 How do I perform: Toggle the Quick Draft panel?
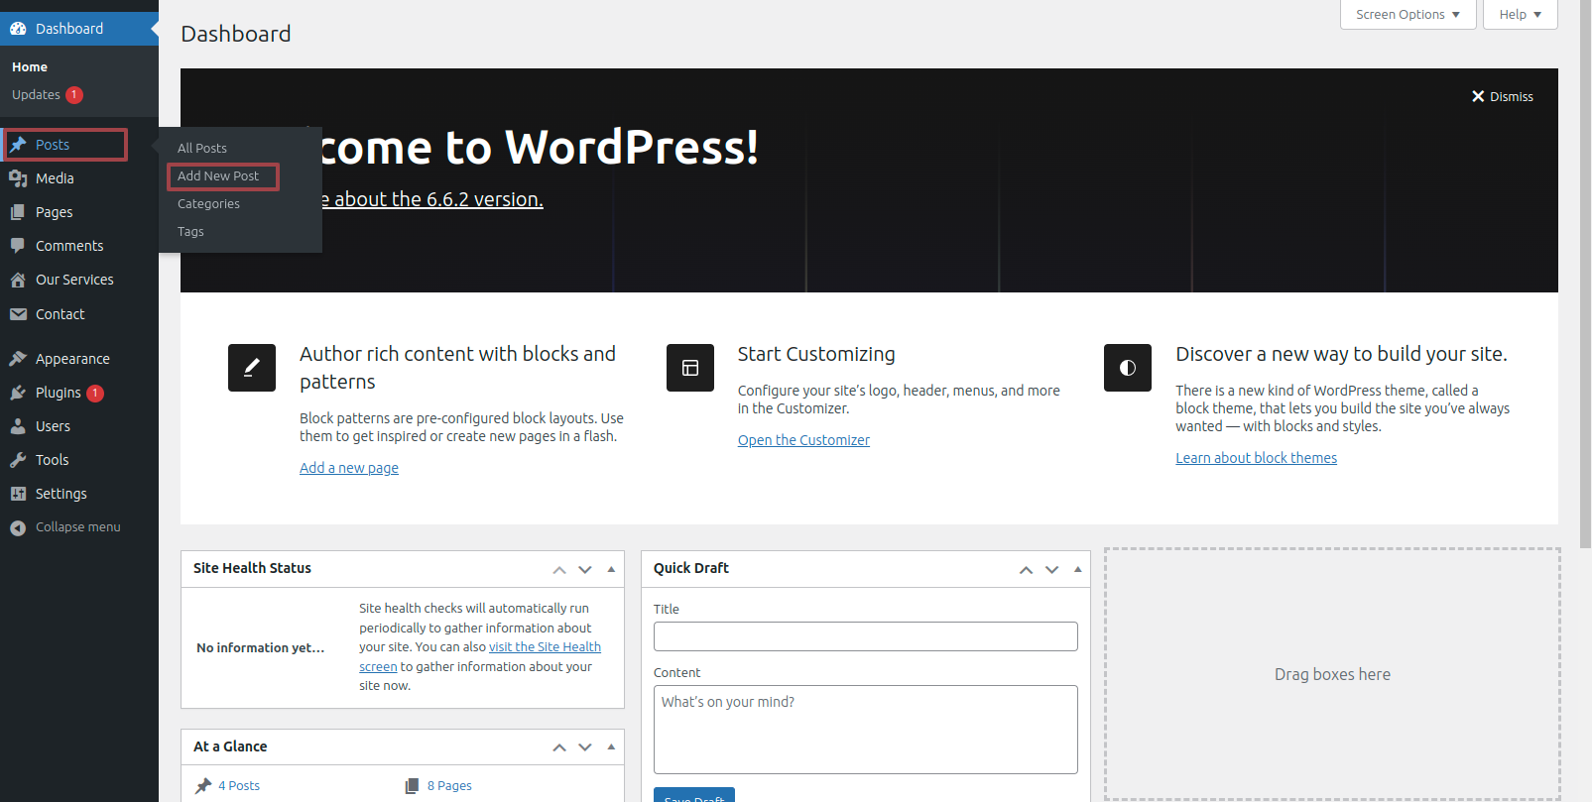pos(1077,569)
